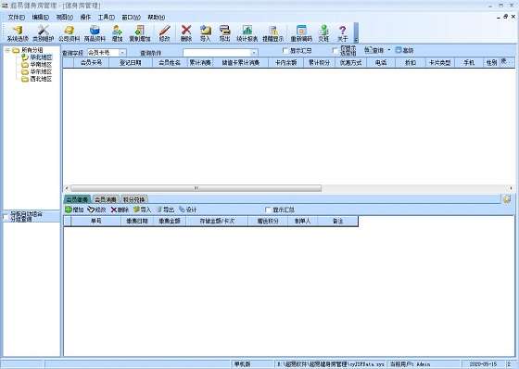The width and height of the screenshot is (519, 369).
Task: Open 类别维护 category maintenance tool
Action: tap(43, 33)
